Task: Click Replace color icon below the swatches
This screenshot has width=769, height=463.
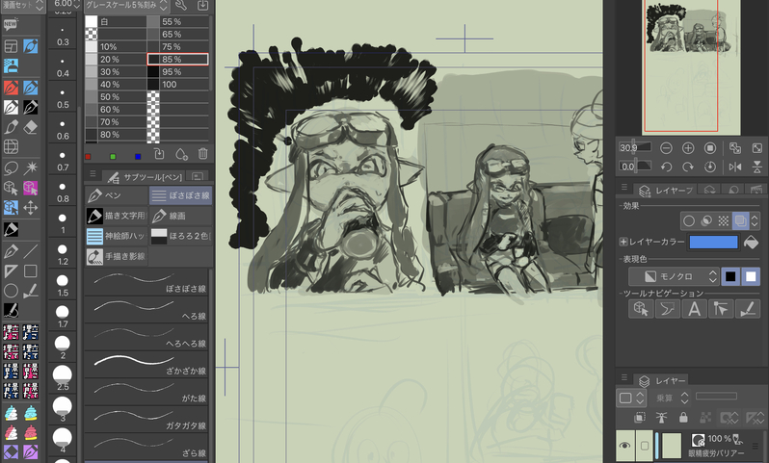Action: click(x=159, y=154)
